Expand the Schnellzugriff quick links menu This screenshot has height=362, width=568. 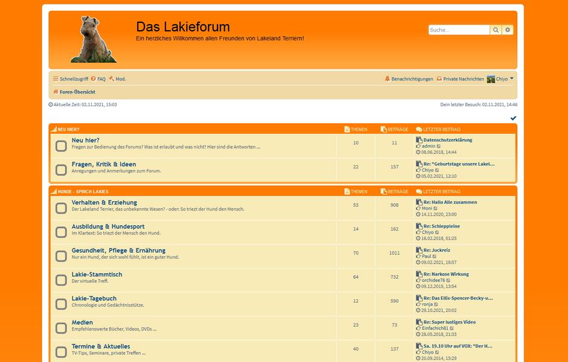pos(70,79)
